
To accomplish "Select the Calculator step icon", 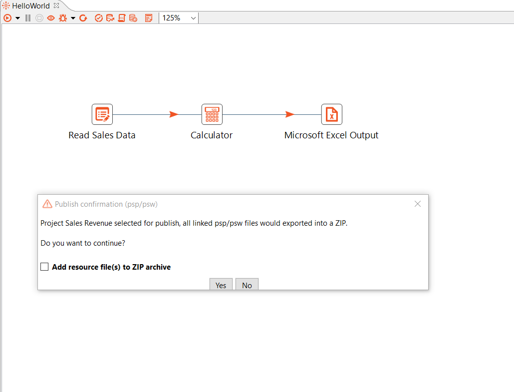I will (x=212, y=114).
